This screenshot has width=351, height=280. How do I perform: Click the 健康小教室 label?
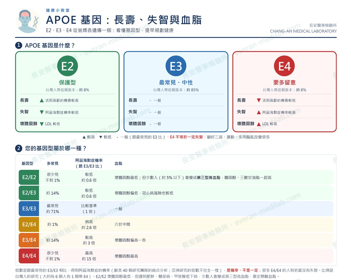click(x=58, y=10)
